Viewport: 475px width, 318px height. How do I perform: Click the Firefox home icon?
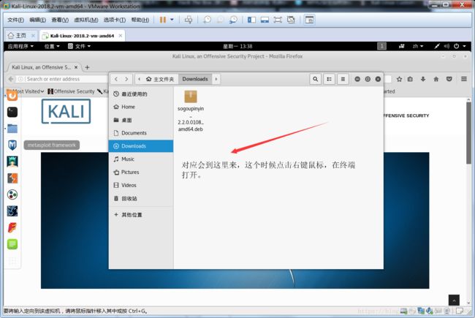coord(436,79)
